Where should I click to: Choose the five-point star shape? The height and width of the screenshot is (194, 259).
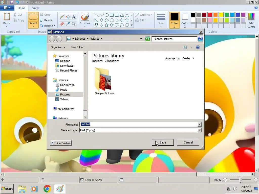tap(107, 25)
